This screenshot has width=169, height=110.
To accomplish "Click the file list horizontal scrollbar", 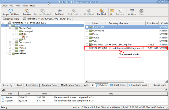I will [116, 81].
